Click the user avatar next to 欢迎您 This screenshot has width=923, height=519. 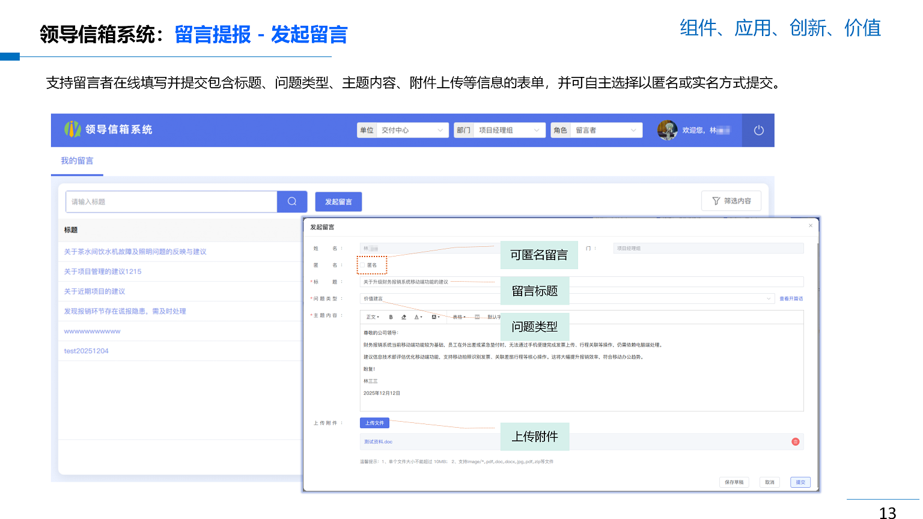click(x=667, y=130)
